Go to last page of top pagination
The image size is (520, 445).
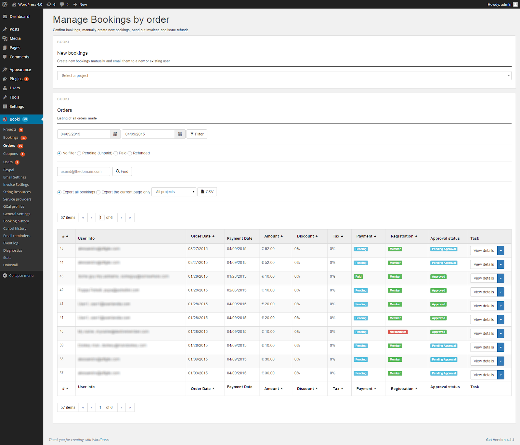coord(130,218)
